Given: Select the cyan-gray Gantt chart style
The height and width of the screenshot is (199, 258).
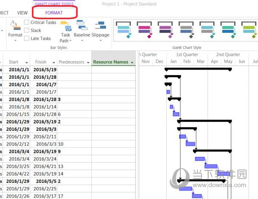Looking at the screenshot, I should [x=207, y=30].
